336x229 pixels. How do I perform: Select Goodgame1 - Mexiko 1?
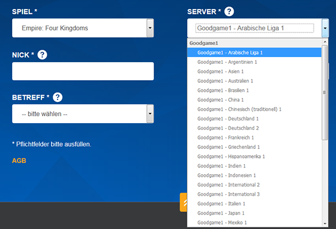[x=254, y=222]
